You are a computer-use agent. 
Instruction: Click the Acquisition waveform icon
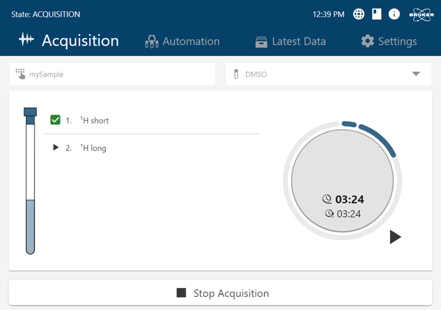point(26,40)
